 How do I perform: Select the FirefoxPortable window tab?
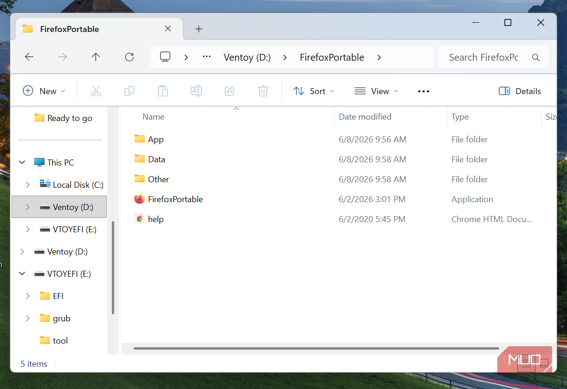click(100, 29)
